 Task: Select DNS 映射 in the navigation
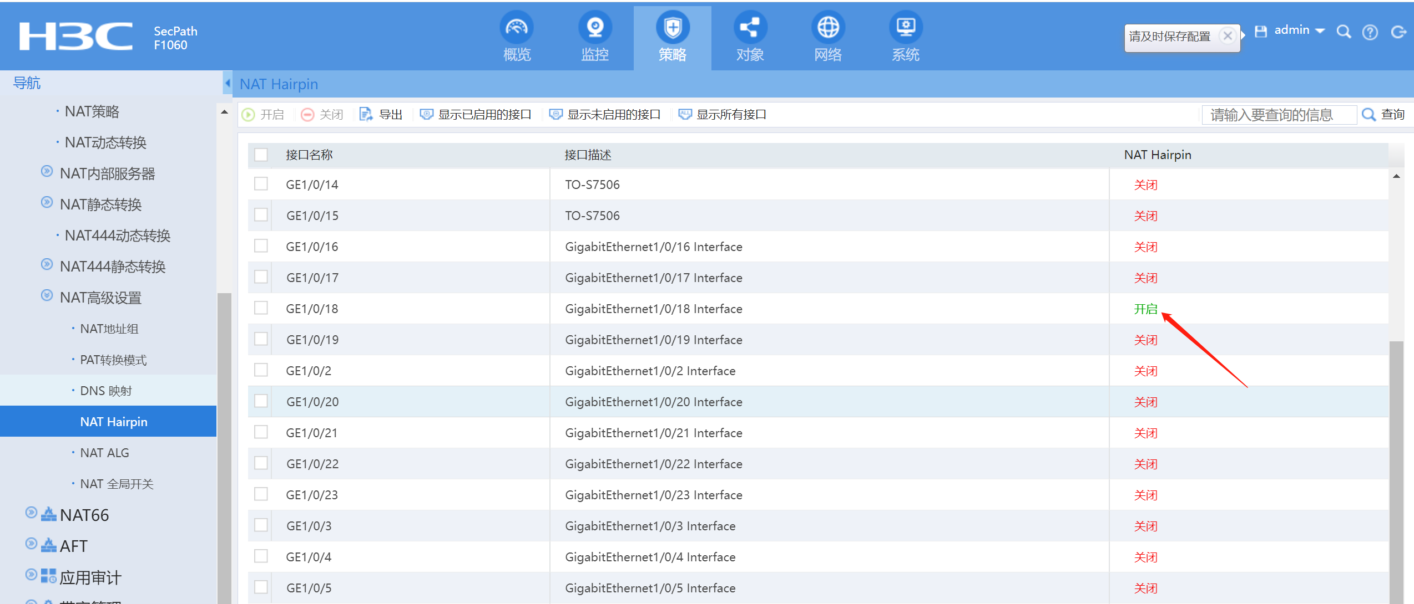pyautogui.click(x=106, y=391)
